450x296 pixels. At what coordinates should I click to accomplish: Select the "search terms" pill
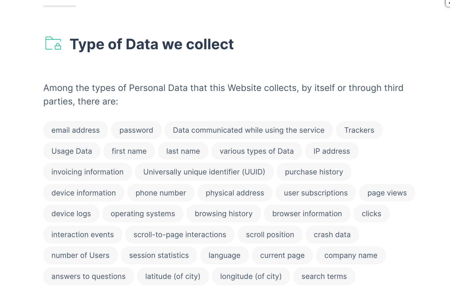pos(324,276)
